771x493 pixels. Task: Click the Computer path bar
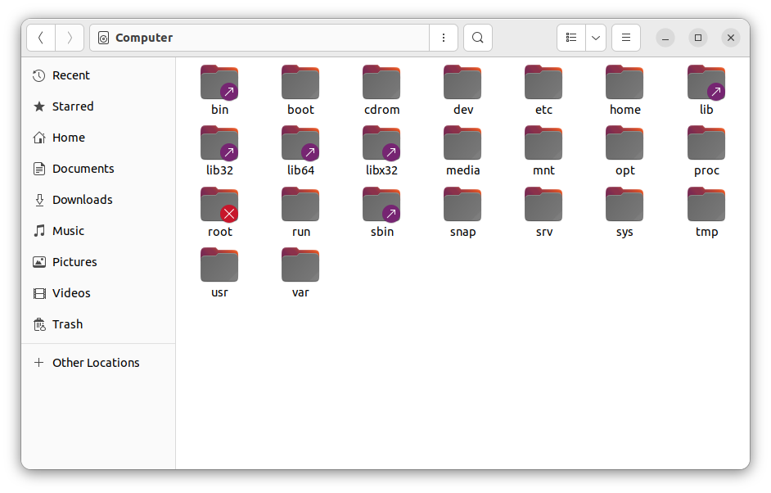(259, 38)
